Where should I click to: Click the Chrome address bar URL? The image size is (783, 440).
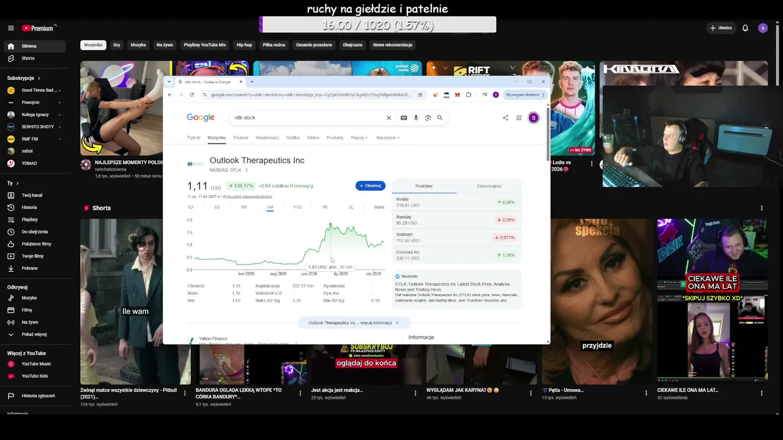pyautogui.click(x=311, y=95)
